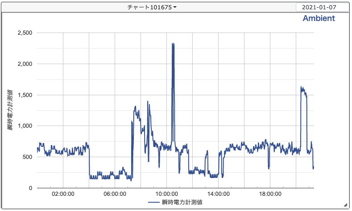This screenshot has height=211, width=352.
Task: Select the 18:00:00 x-axis label
Action: coord(270,194)
